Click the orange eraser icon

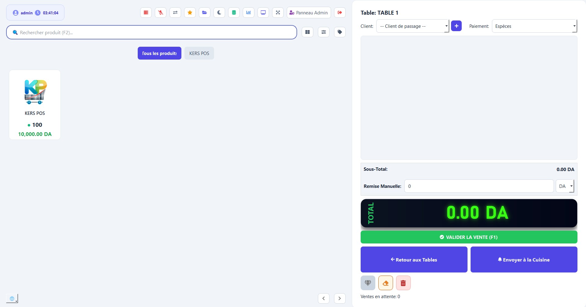point(385,283)
